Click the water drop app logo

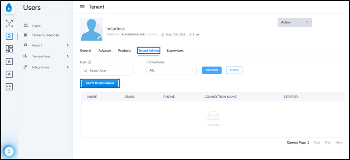tap(9, 8)
